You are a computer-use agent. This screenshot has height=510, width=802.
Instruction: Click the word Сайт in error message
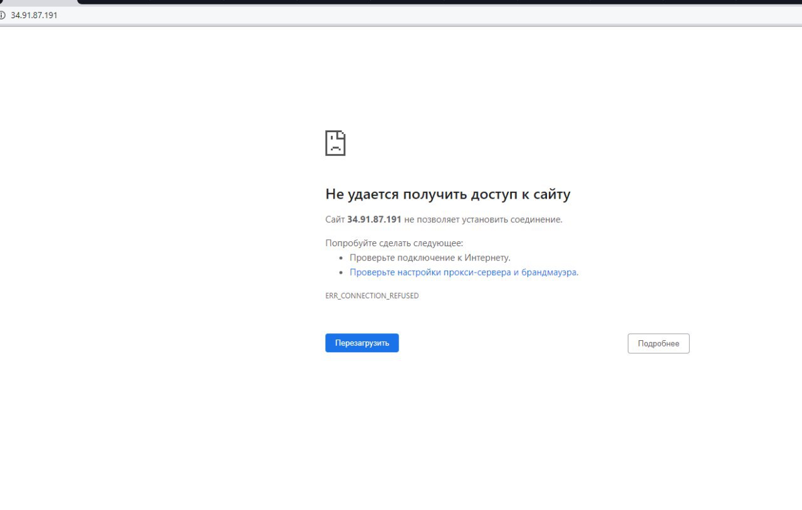click(335, 219)
